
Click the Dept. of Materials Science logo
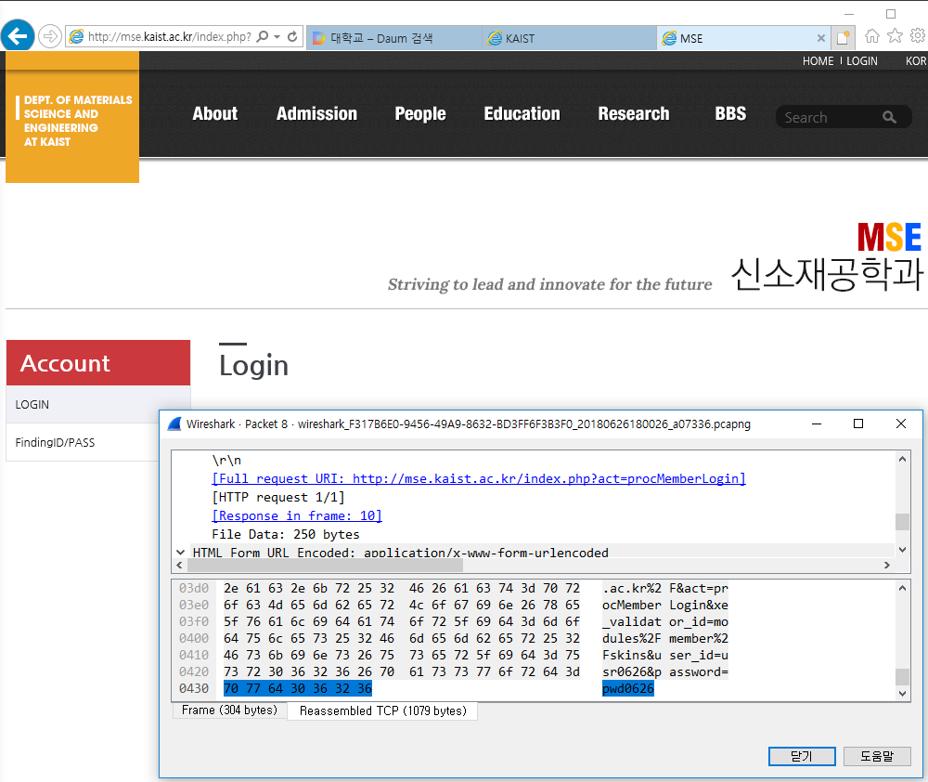72,117
